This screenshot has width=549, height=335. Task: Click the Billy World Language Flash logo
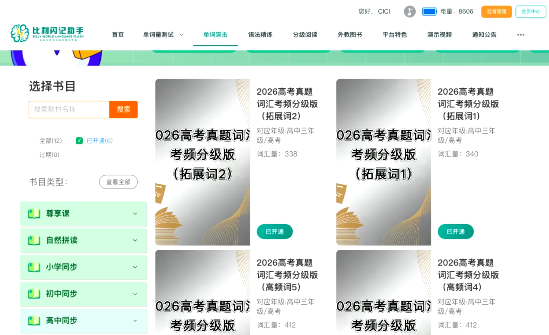[x=47, y=34]
